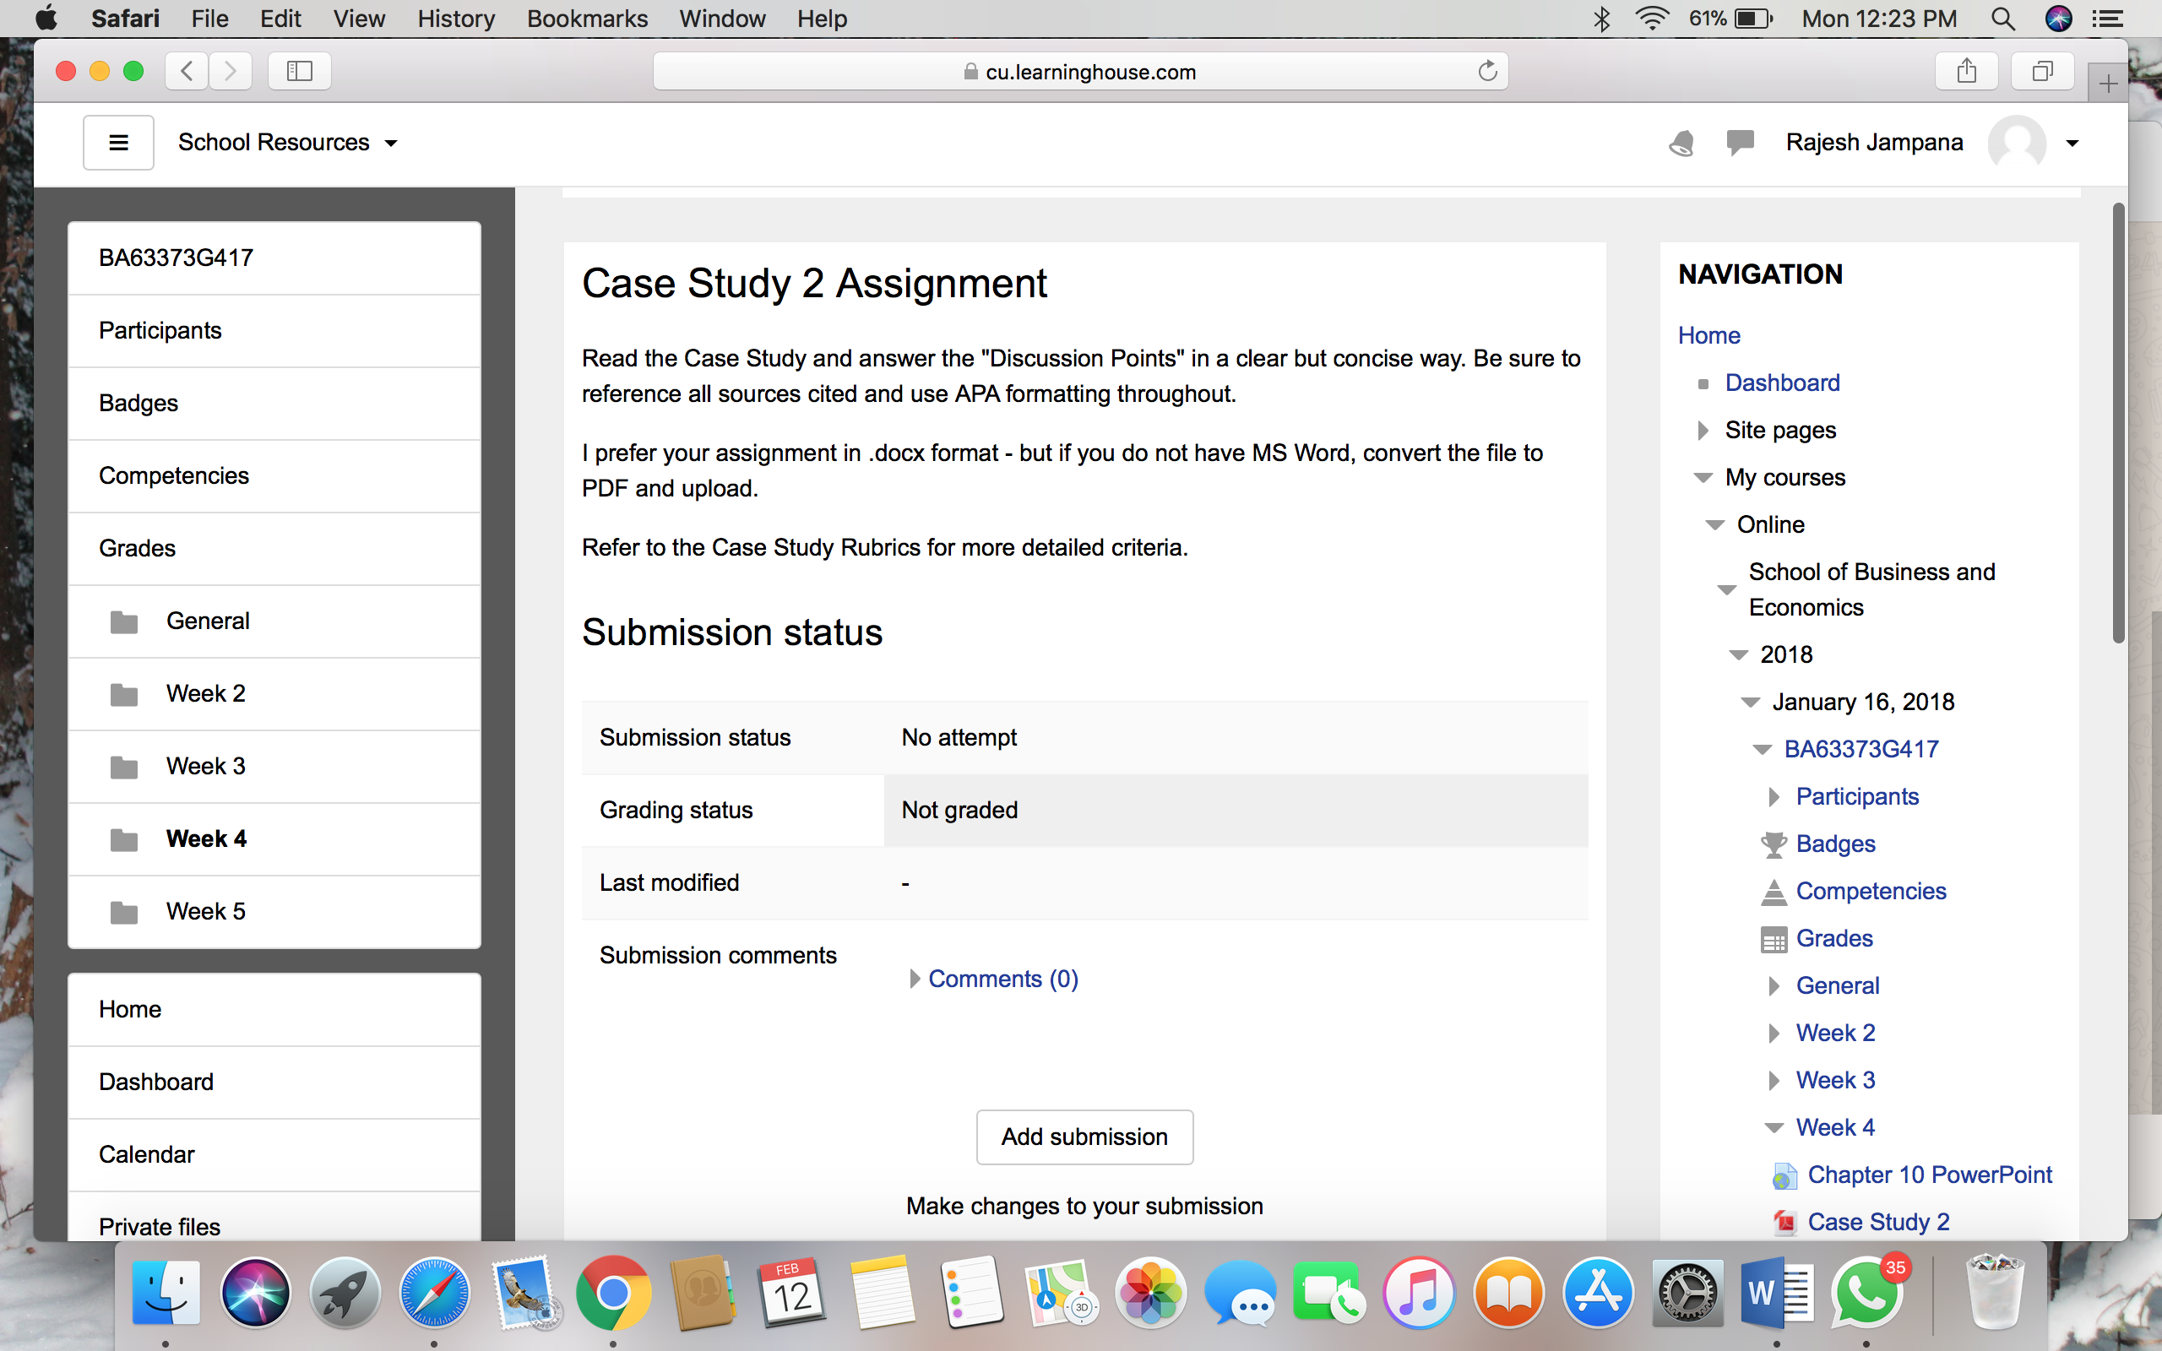
Task: Open the Case Study 2 PDF icon
Action: pyautogui.click(x=1784, y=1223)
